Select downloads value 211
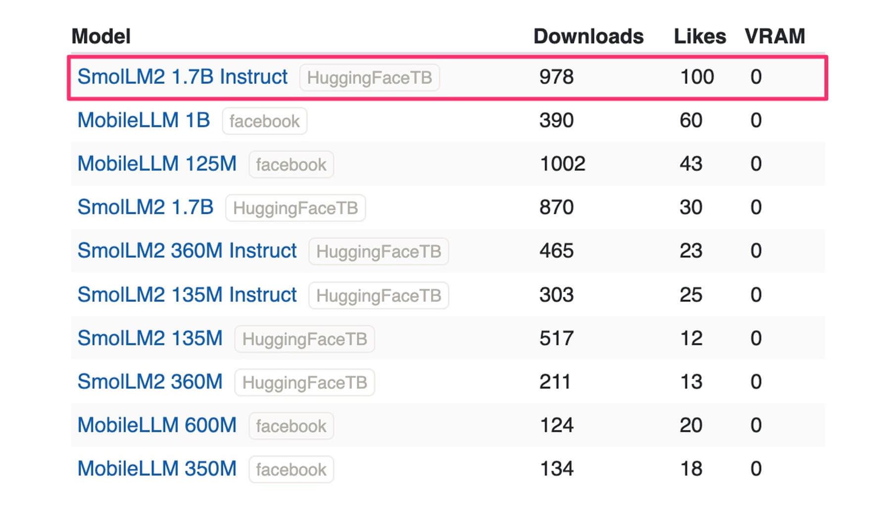Image resolution: width=887 pixels, height=506 pixels. pyautogui.click(x=555, y=382)
